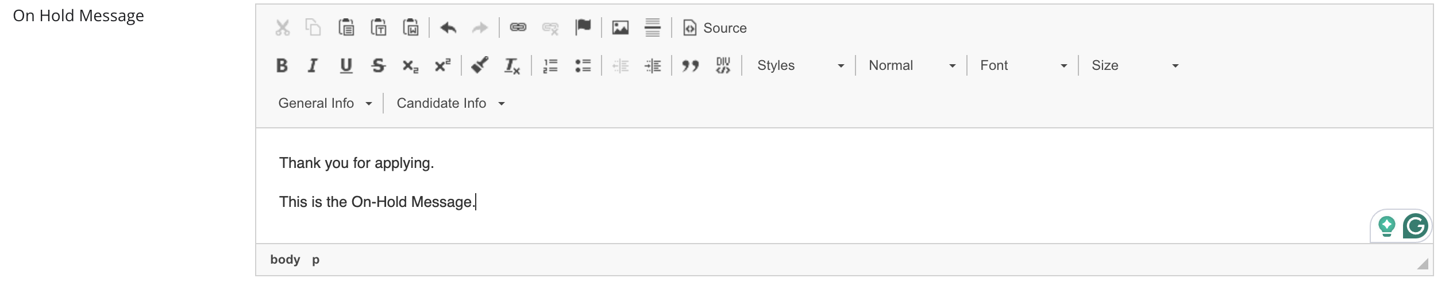Screen dimensions: 1453x282
Task: Click the Undo arrow icon
Action: [448, 28]
